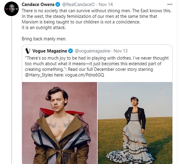Select the Vogue Magazine account name
The width and height of the screenshot is (178, 164).
point(50,51)
